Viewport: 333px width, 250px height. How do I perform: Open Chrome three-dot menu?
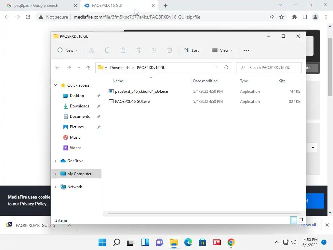(326, 17)
